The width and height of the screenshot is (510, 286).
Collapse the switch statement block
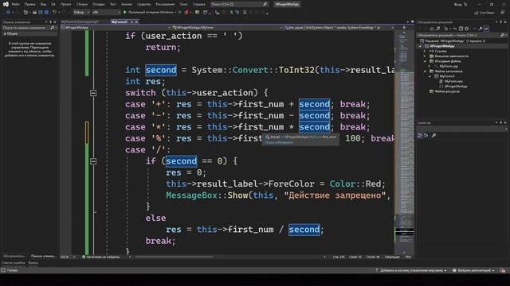point(93,93)
